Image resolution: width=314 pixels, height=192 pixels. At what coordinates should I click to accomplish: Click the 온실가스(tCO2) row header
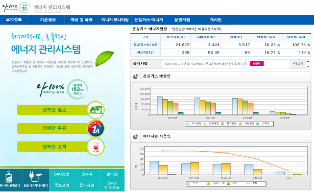point(146,44)
